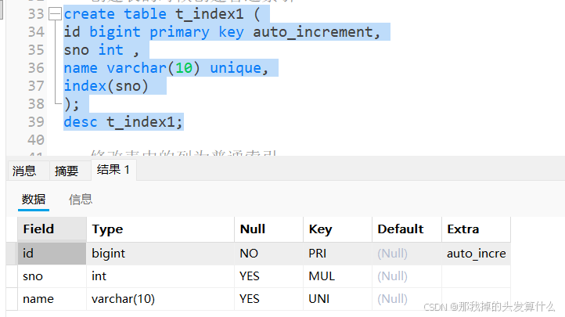Click the 'id bigint primary key auto_increment,' line
Image resolution: width=565 pixels, height=317 pixels.
222,32
